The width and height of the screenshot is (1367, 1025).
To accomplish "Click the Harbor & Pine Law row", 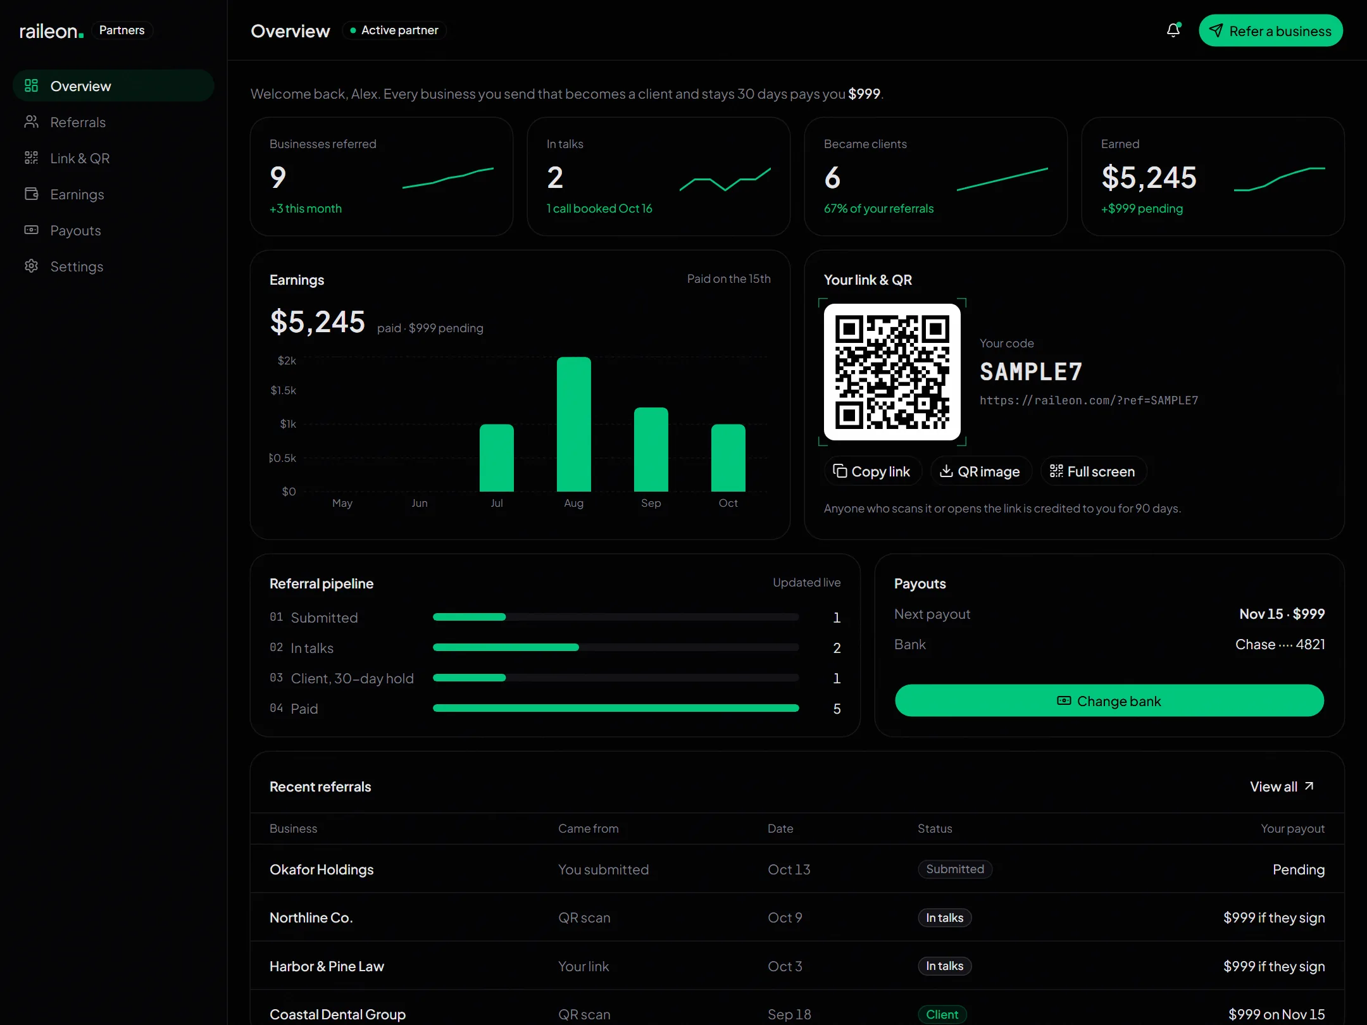I will click(797, 966).
